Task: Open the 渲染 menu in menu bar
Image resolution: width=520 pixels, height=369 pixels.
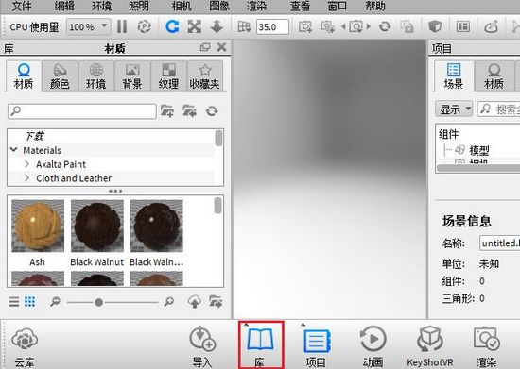Action: pos(256,7)
